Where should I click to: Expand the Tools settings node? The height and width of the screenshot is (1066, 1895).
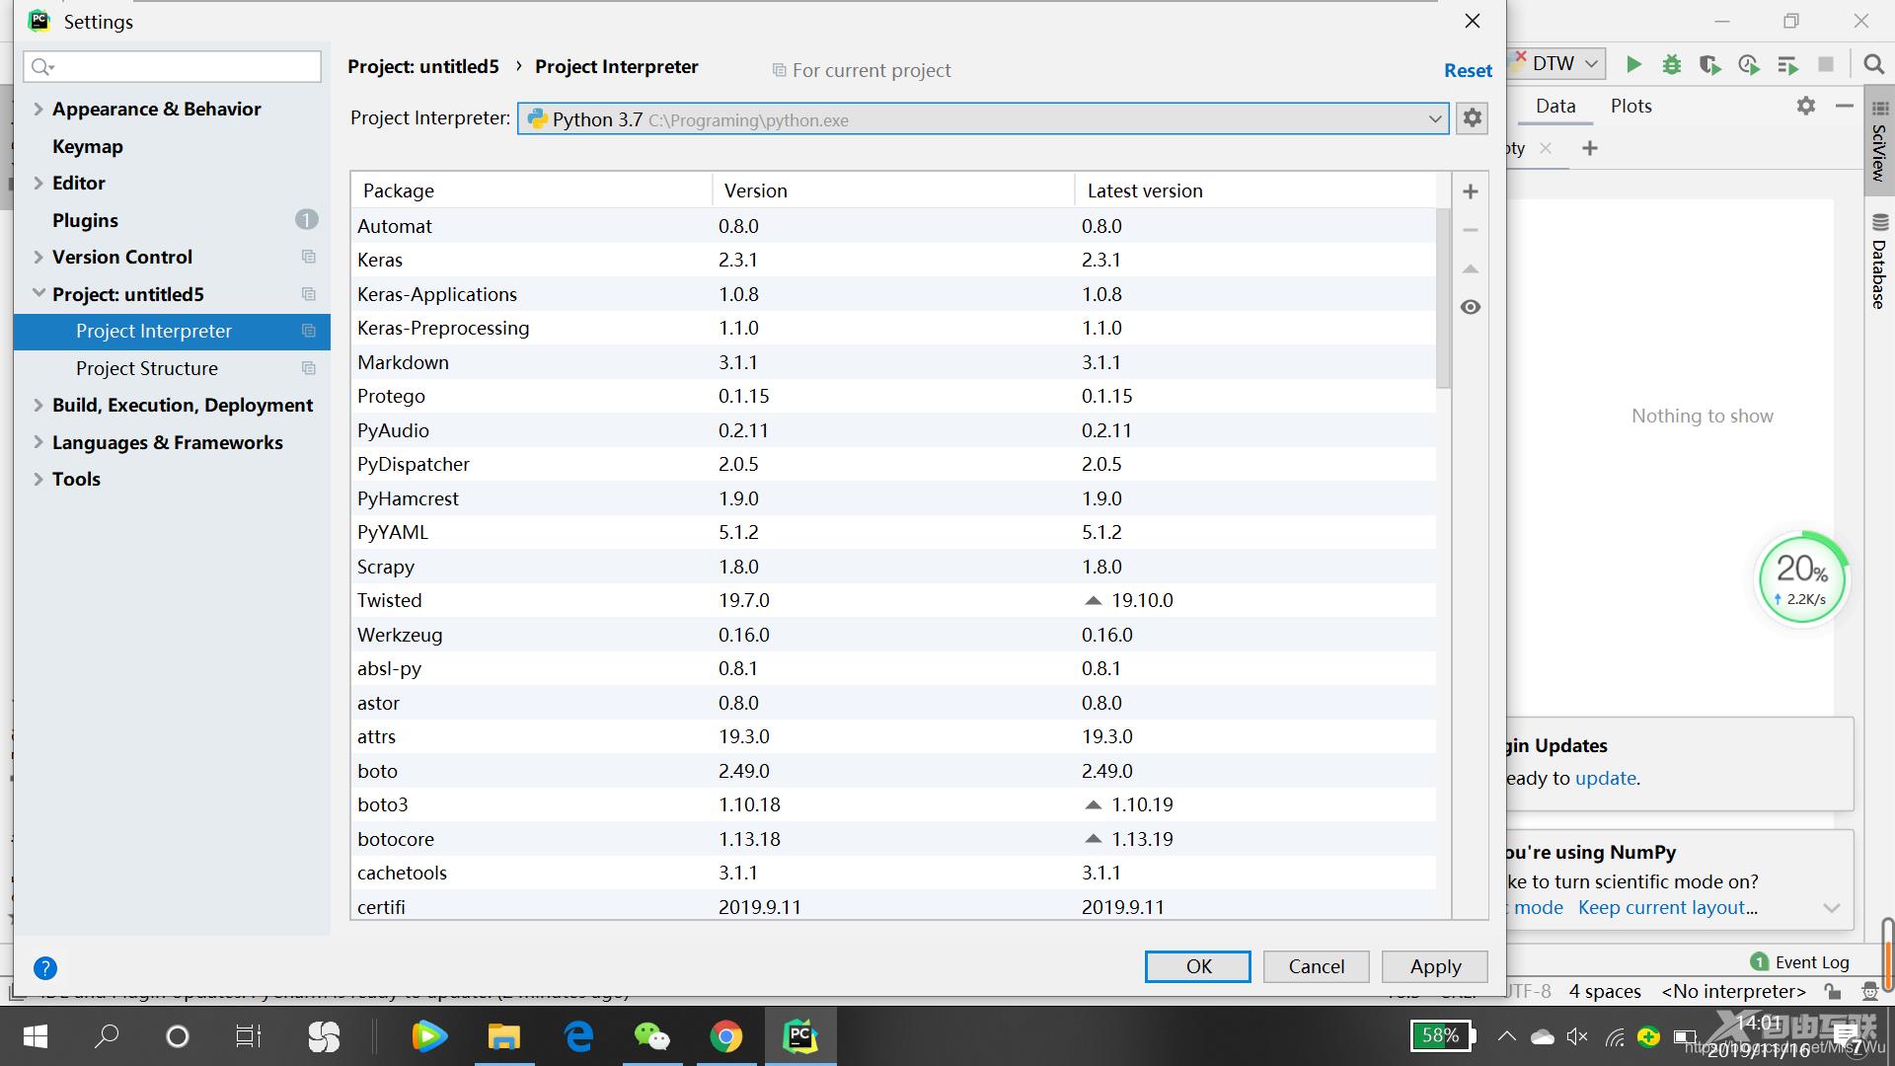click(x=38, y=479)
